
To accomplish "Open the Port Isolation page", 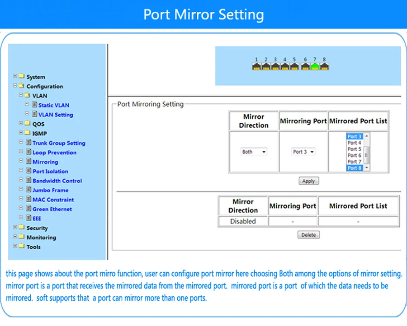I will pos(50,171).
